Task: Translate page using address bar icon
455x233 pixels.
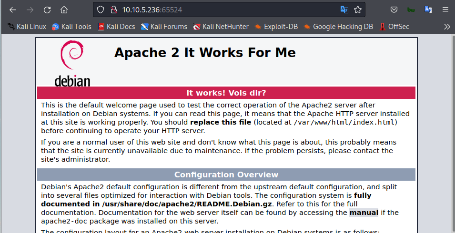Action: 344,10
